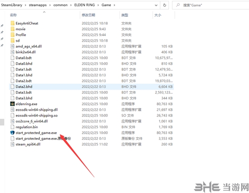Go to ELDEN RING in the breadcrumb

[85, 5]
